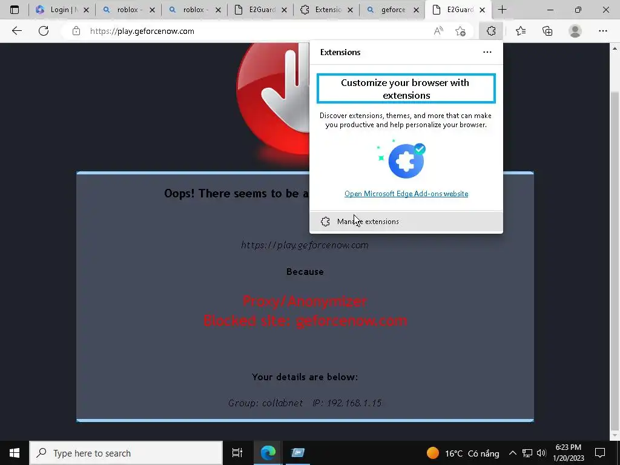Add this page to favorites star
This screenshot has height=465, width=620.
coord(460,31)
